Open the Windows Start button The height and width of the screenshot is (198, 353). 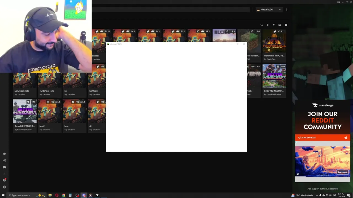3,195
